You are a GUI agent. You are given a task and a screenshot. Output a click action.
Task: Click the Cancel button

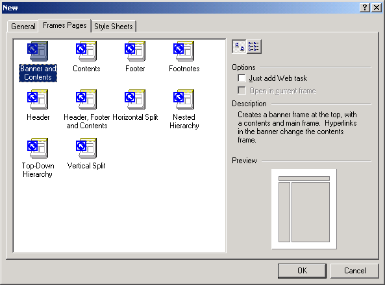354,271
